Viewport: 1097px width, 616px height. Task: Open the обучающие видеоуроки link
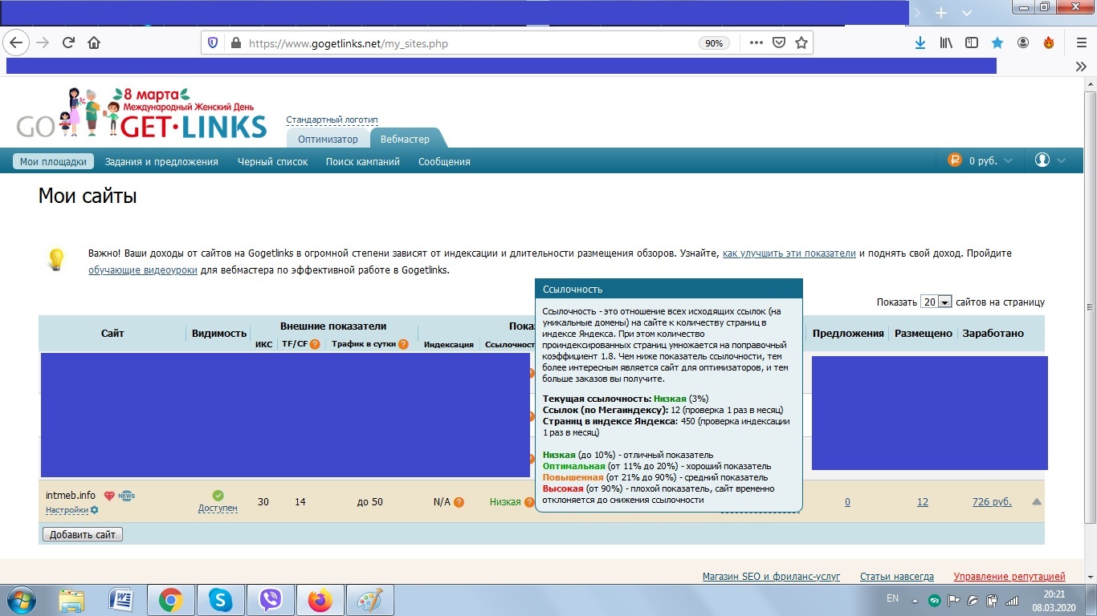(143, 270)
